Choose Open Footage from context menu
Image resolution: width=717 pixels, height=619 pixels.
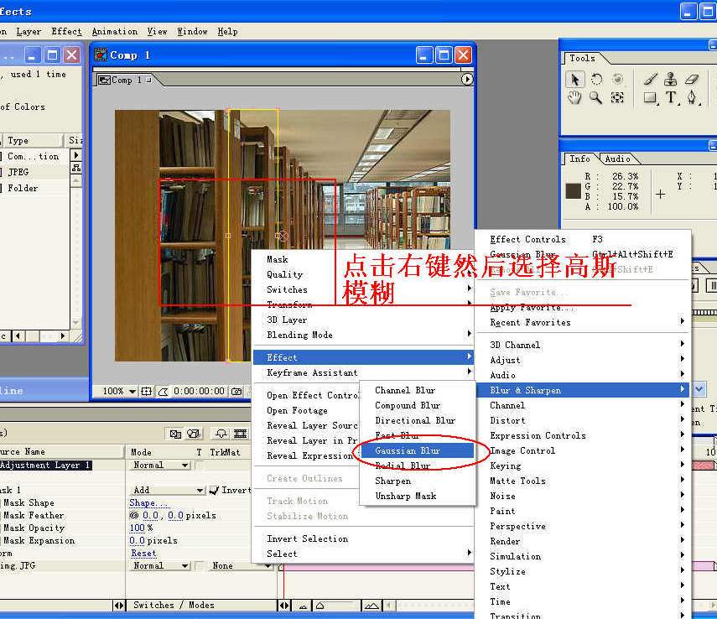tap(306, 411)
